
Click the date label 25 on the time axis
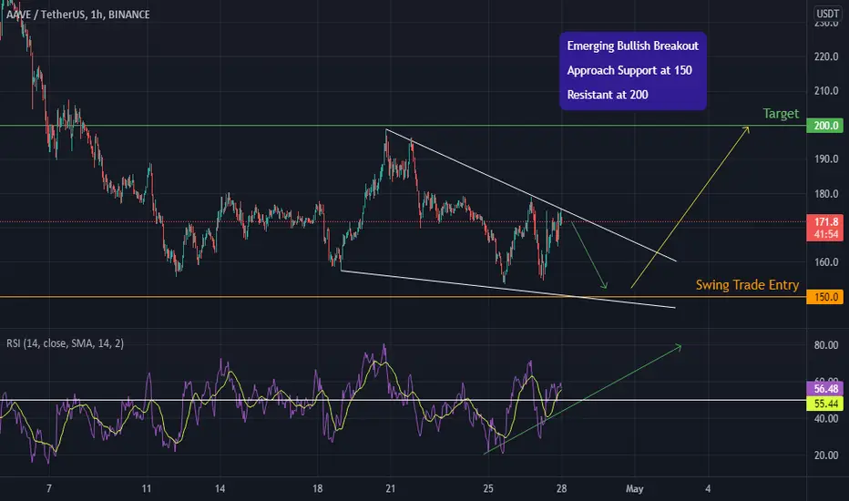[488, 488]
